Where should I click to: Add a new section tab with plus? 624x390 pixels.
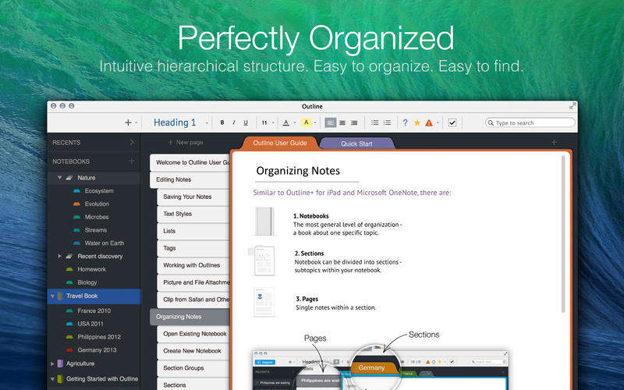554,142
